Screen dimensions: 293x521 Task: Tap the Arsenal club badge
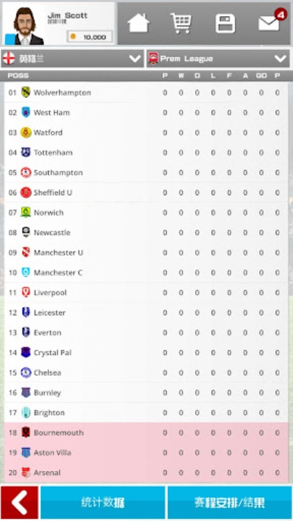pyautogui.click(x=26, y=472)
